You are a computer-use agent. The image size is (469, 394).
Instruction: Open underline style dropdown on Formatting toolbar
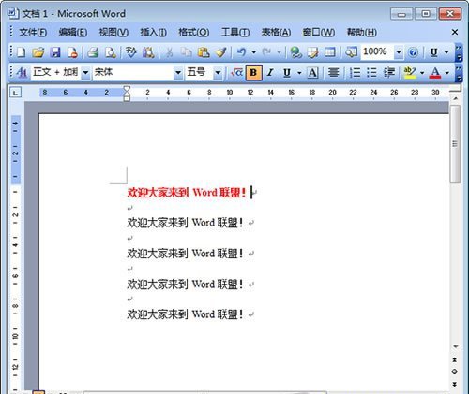click(x=299, y=73)
